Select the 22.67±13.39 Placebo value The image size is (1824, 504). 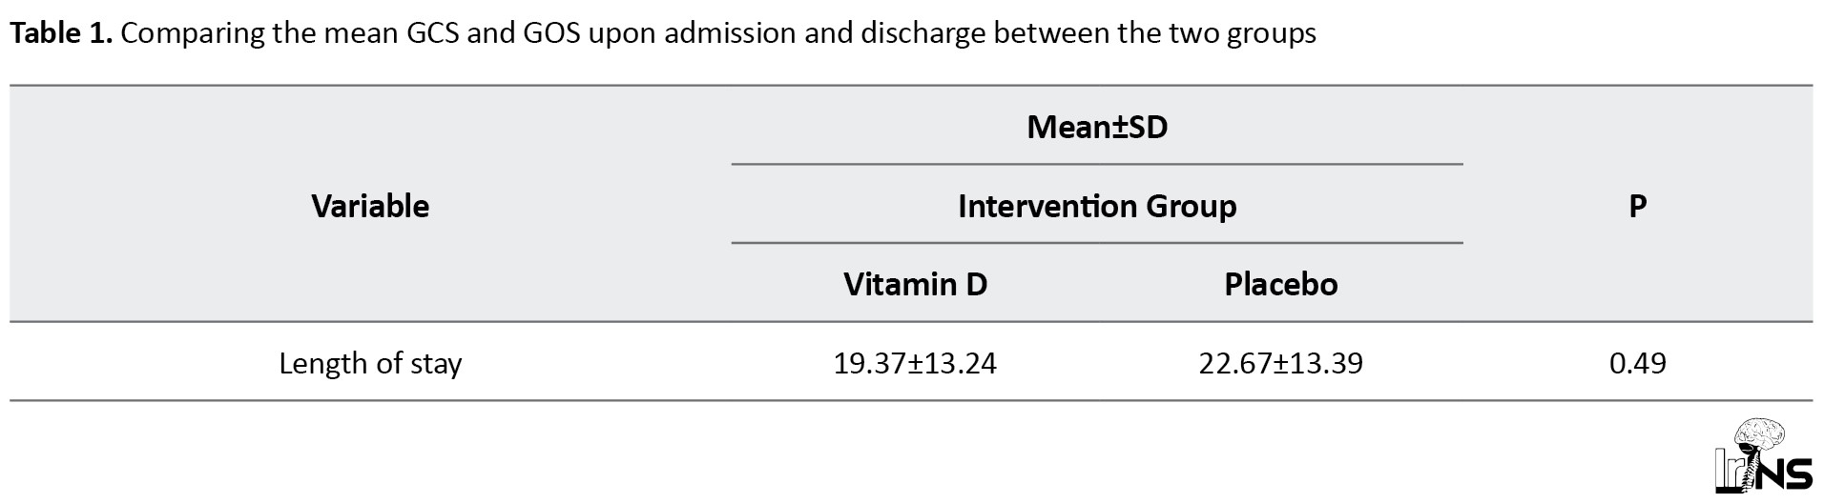pos(1281,363)
